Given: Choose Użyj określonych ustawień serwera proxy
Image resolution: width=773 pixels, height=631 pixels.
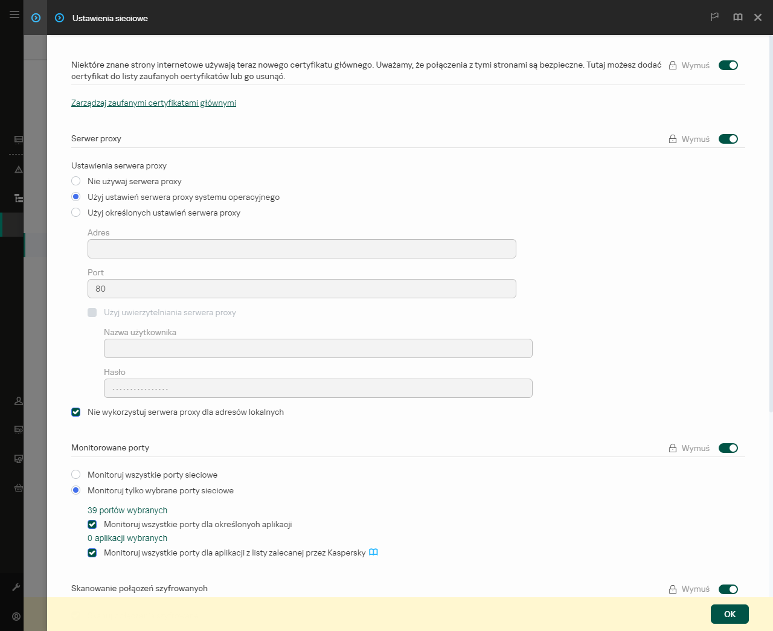Looking at the screenshot, I should click(75, 213).
